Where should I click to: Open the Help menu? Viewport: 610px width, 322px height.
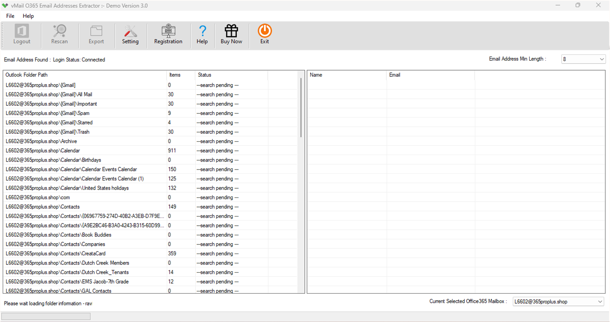[28, 16]
